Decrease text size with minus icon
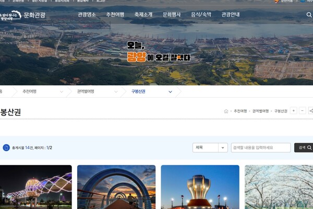The image size is (313, 209). coord(303,111)
